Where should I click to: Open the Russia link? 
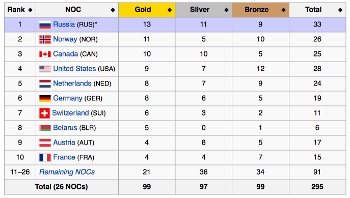click(x=64, y=24)
